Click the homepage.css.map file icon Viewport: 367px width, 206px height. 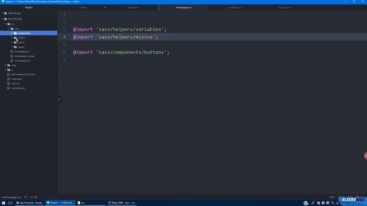coord(12,56)
